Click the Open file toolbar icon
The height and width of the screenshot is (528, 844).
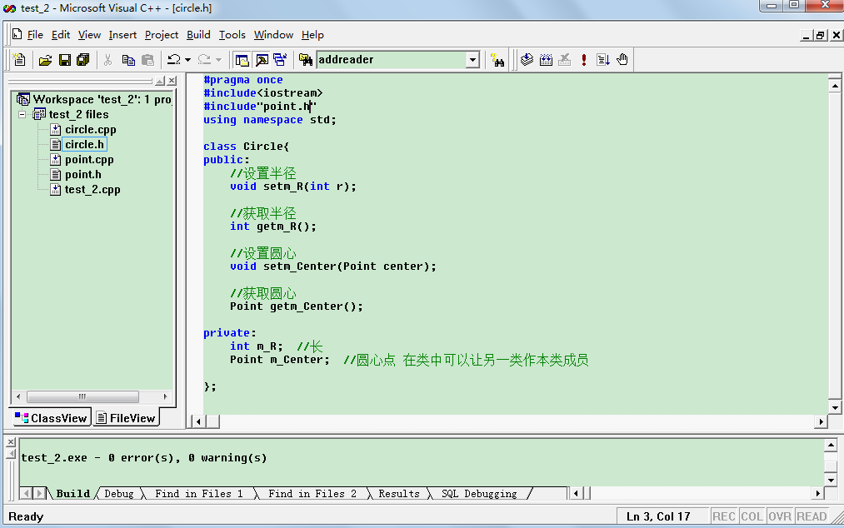click(x=45, y=60)
